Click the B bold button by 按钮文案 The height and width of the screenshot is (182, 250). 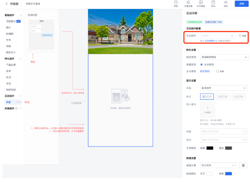tap(243, 165)
